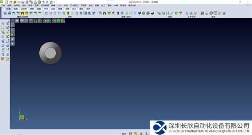Toggle the green checkmark icon in side toolbar
The height and width of the screenshot is (135, 252).
coord(7,32)
